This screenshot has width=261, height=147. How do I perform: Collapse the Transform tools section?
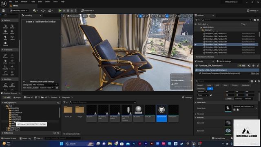click(2, 50)
